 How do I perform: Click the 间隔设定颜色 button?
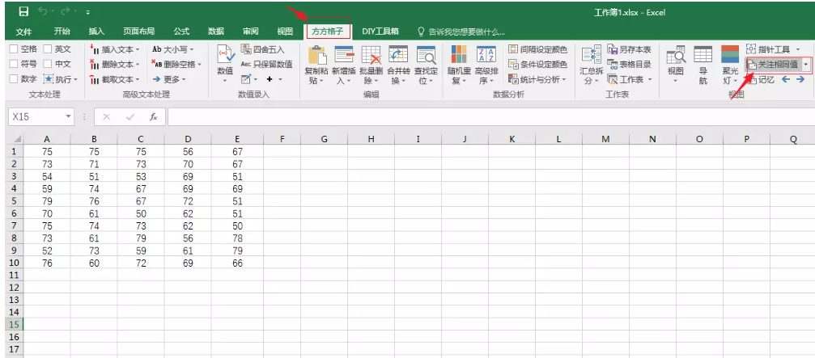point(538,49)
